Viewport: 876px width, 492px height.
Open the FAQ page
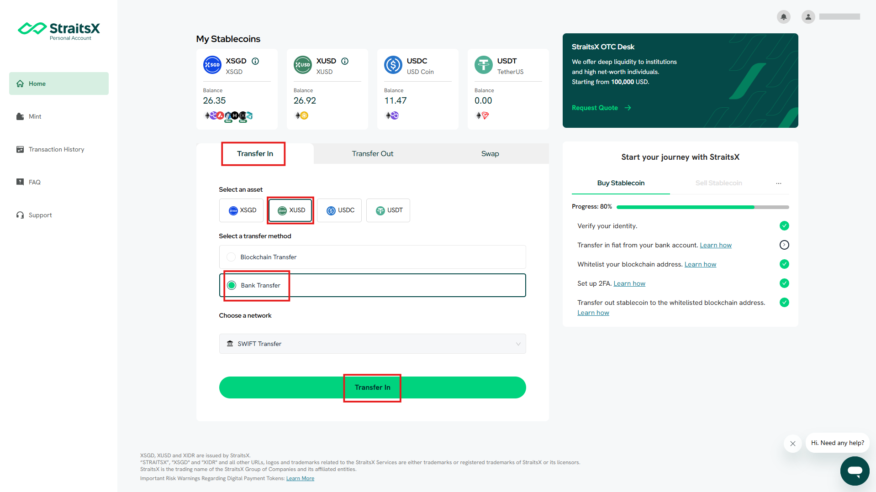point(59,182)
